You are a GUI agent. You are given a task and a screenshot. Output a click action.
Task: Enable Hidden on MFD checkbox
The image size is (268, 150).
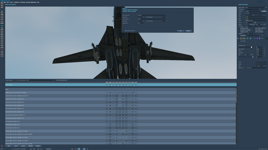[239, 32]
